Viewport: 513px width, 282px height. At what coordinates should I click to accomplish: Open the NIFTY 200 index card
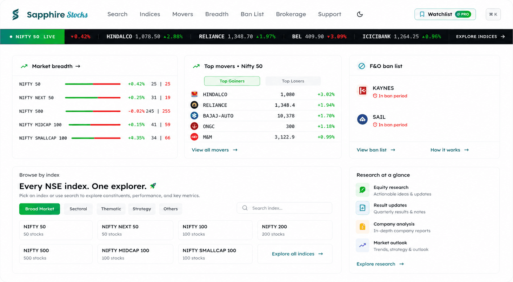pyautogui.click(x=295, y=230)
